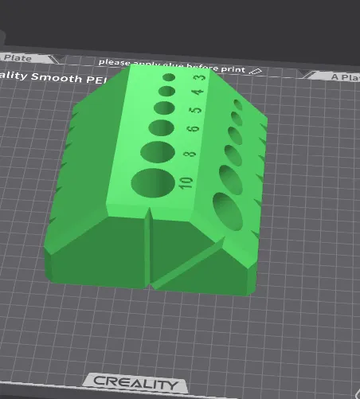This screenshot has height=399, width=360.
Task: Click the hole labeled 6 on the model top
Action: click(x=161, y=127)
